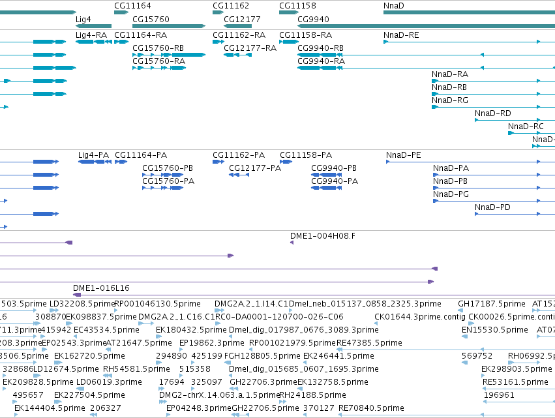Viewport: 555px width, 418px height.
Task: Click the NnaD gene label
Action: 394,6
